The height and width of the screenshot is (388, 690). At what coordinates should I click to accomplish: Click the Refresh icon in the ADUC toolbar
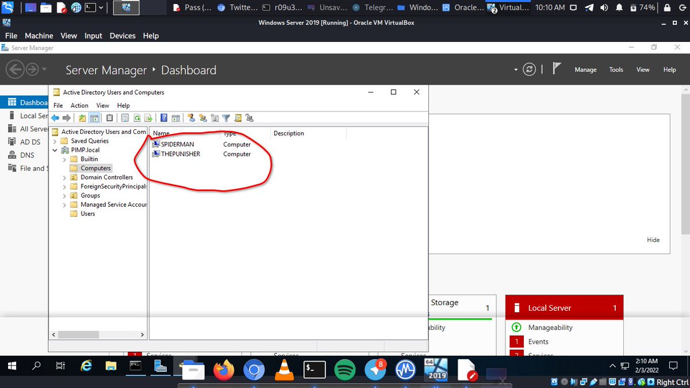click(x=137, y=118)
